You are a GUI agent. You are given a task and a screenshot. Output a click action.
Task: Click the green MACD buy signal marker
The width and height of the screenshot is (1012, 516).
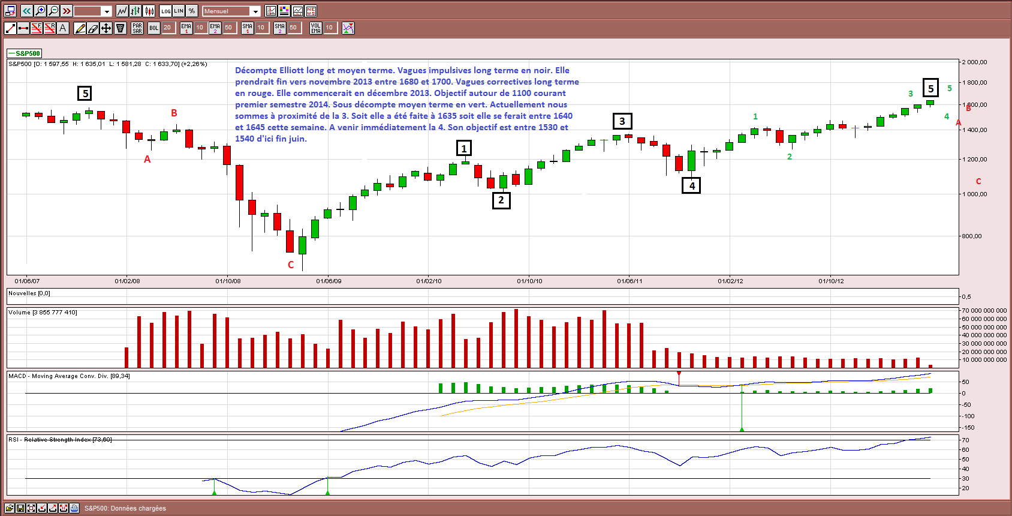click(742, 428)
